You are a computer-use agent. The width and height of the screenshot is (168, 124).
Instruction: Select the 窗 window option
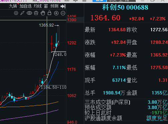(x=46, y=6)
